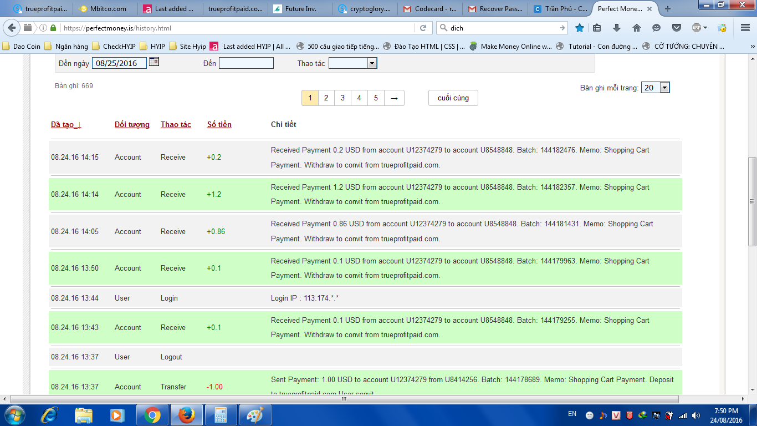This screenshot has height=426, width=757.
Task: Go to page 2 of the history
Action: 326,98
